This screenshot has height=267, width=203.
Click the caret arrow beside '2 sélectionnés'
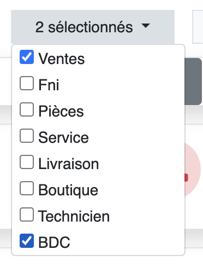point(146,26)
